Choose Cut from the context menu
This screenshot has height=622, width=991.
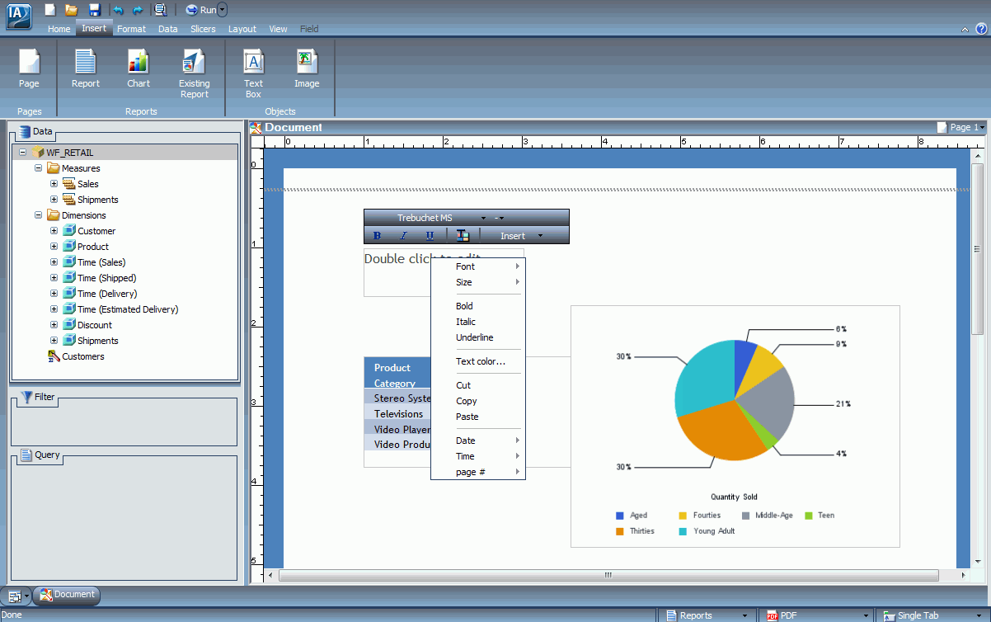(x=478, y=385)
